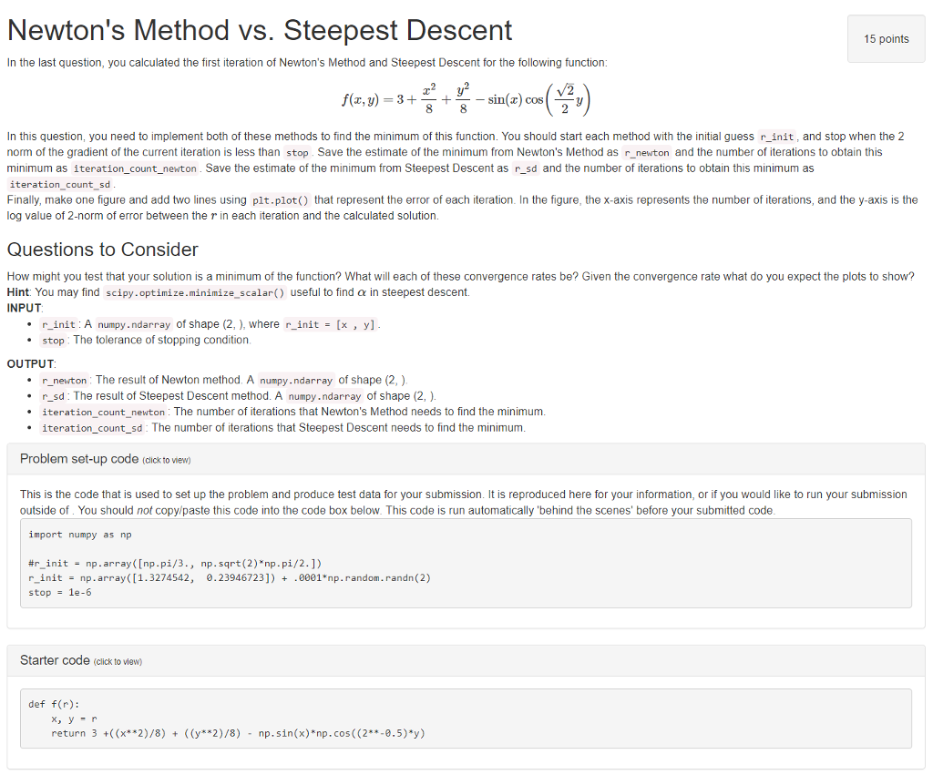
Task: Select the r_init inline code token
Action: point(60,323)
